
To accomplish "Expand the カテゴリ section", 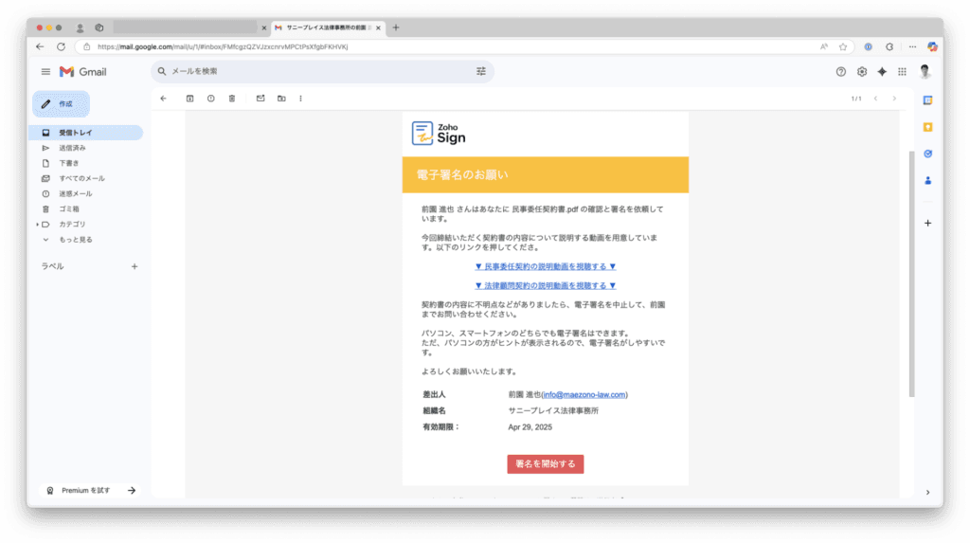I will pos(37,225).
